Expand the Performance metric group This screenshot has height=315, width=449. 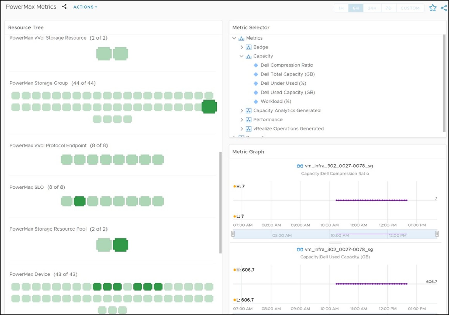[241, 120]
